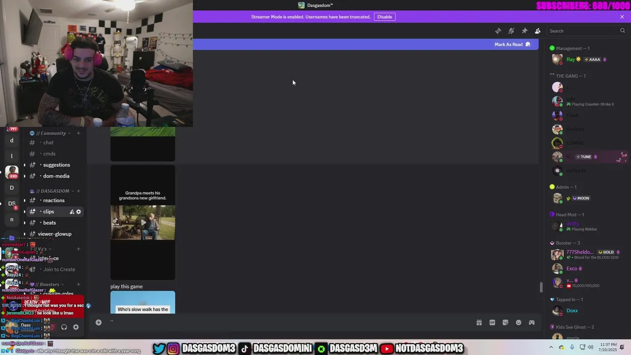The height and width of the screenshot is (355, 631).
Task: Click the chat scrollbar thumb
Action: click(541, 287)
